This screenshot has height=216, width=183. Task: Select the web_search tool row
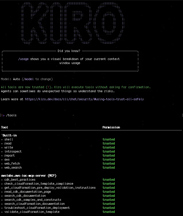pyautogui.click(x=58, y=167)
